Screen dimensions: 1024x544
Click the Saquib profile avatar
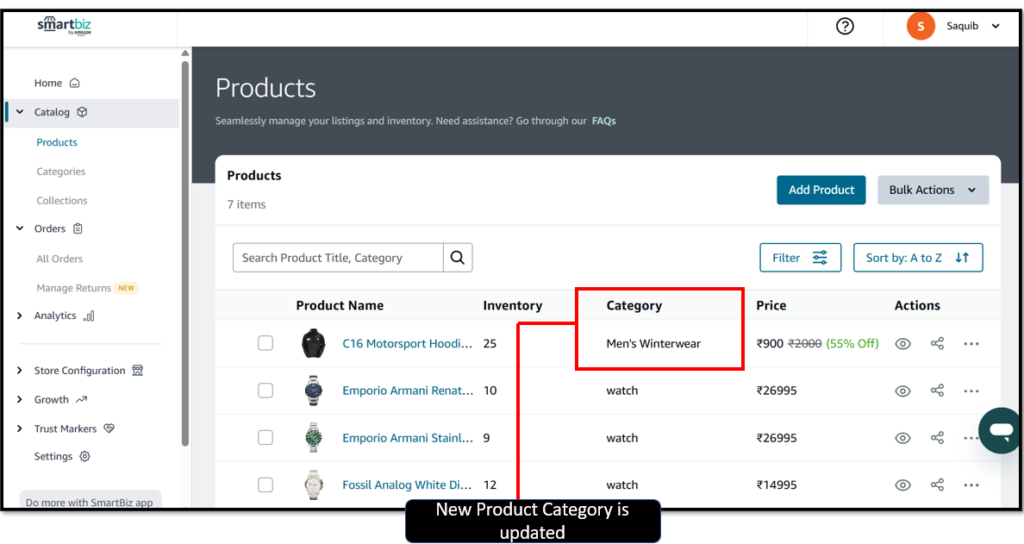tap(921, 26)
